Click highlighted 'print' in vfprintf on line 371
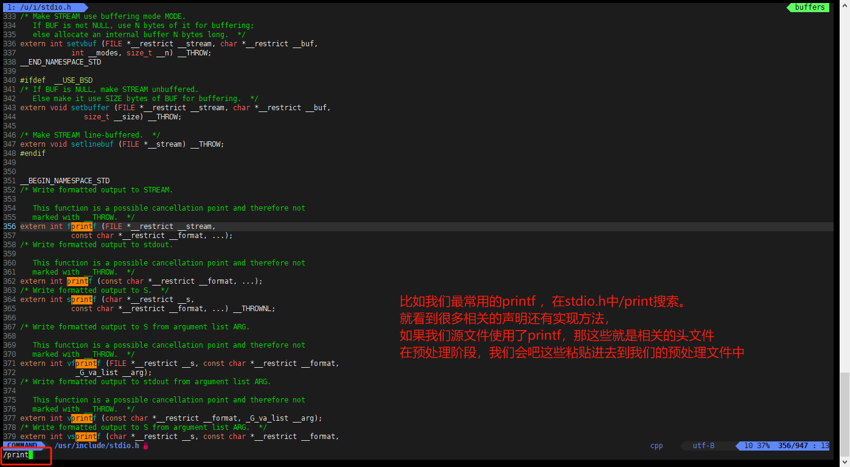The image size is (850, 467). [x=86, y=363]
